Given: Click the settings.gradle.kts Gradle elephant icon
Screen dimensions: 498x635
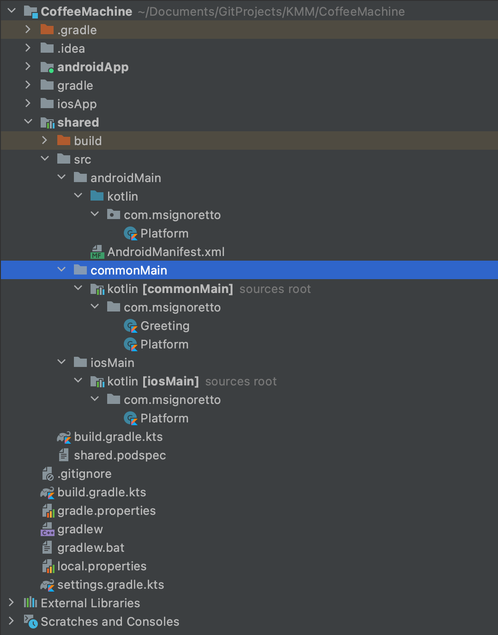Looking at the screenshot, I should pyautogui.click(x=48, y=585).
